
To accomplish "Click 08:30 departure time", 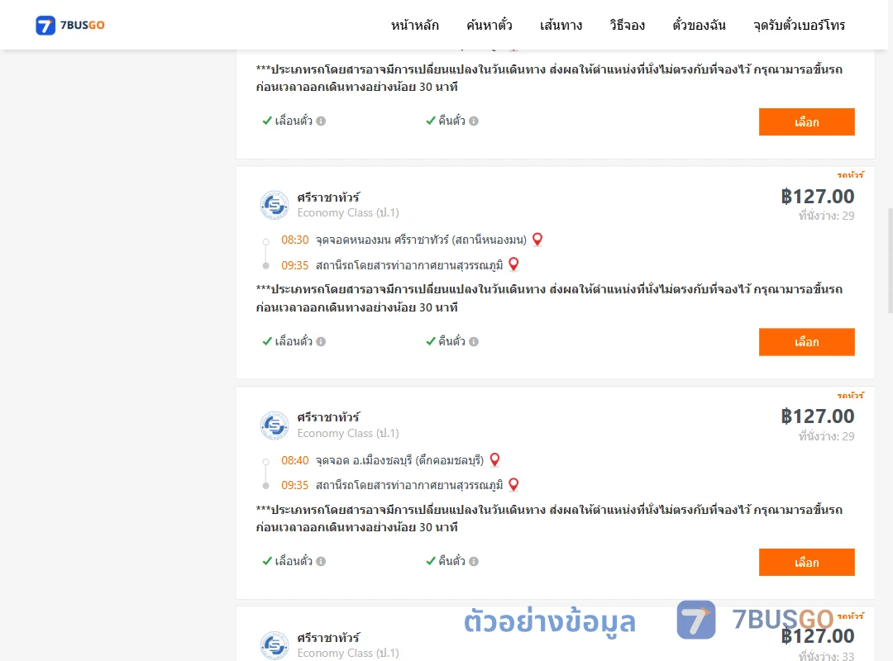I will tap(294, 240).
